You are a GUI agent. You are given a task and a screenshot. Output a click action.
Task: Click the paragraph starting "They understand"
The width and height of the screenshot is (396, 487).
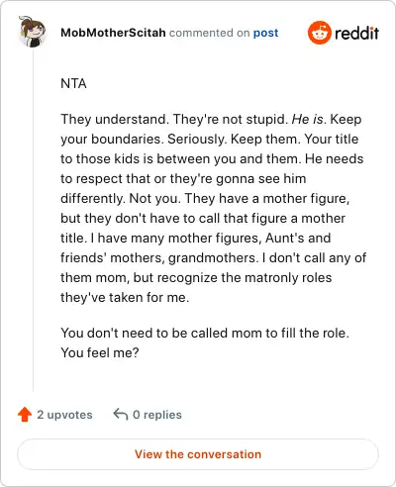213,208
